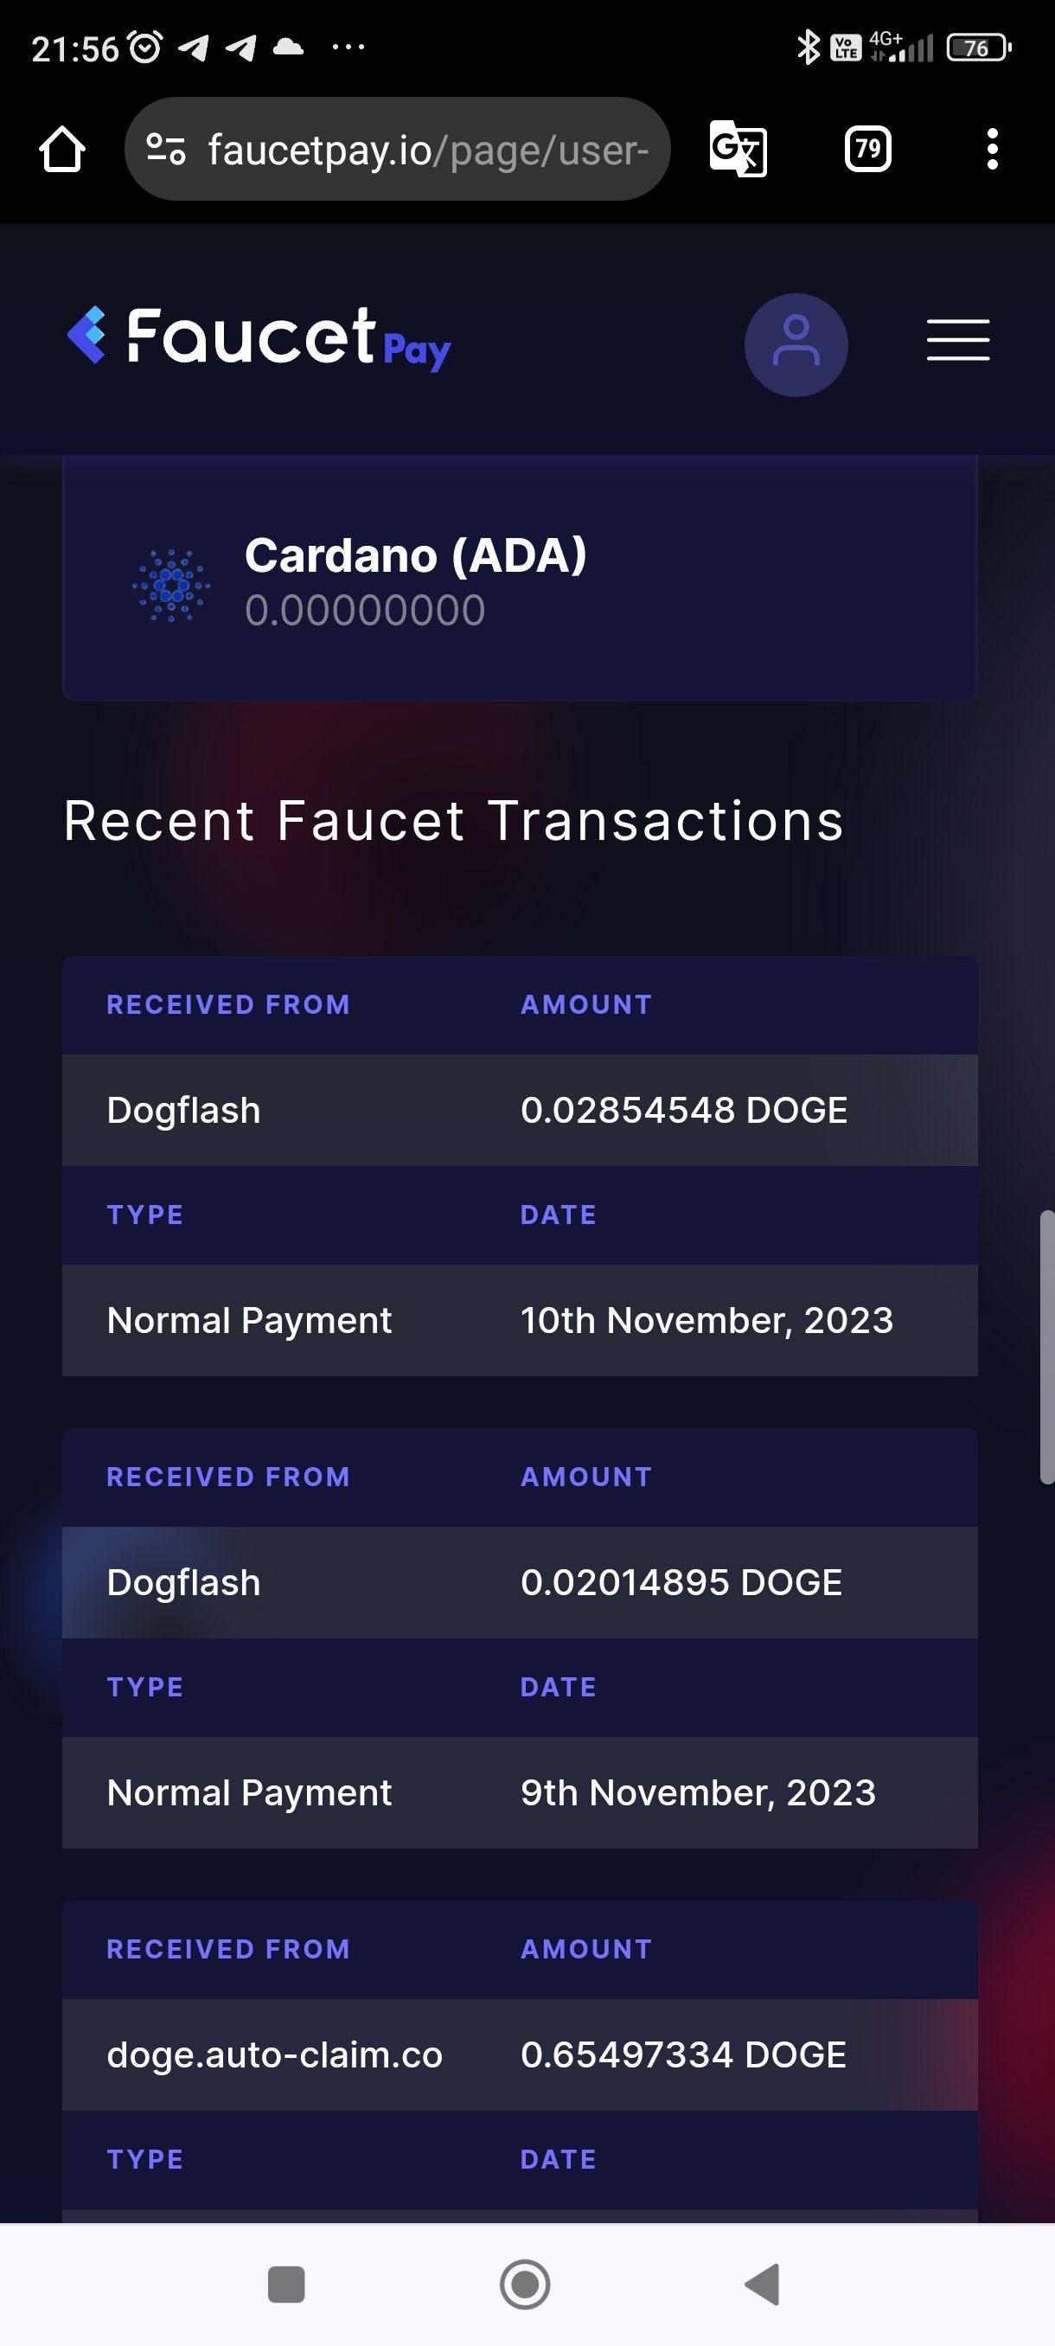Tap the FaucetPay logo
The width and height of the screenshot is (1055, 2346).
[259, 339]
